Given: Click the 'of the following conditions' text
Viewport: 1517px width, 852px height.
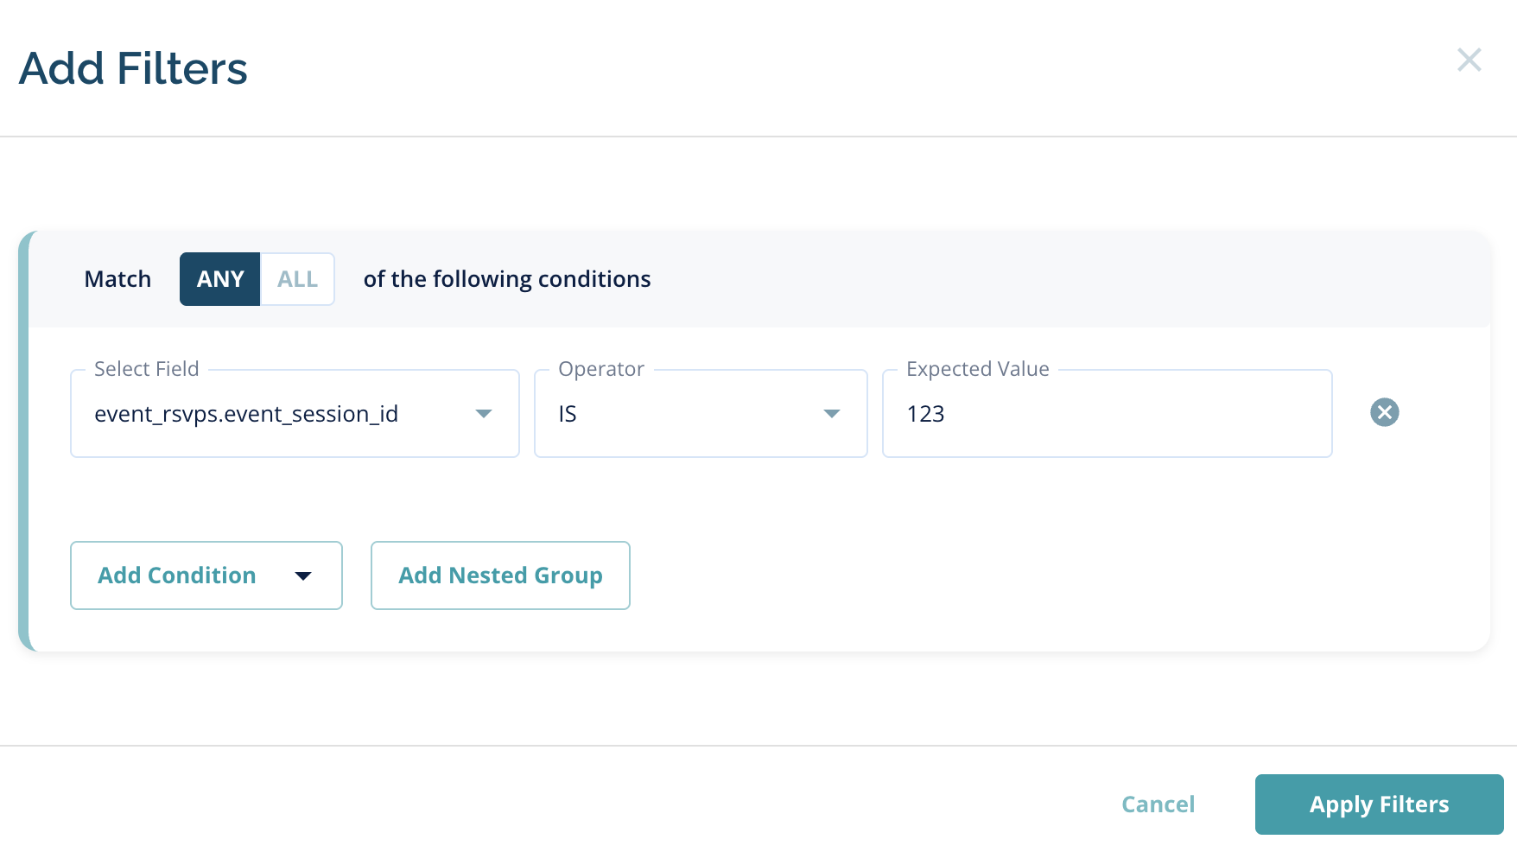Looking at the screenshot, I should [x=507, y=279].
